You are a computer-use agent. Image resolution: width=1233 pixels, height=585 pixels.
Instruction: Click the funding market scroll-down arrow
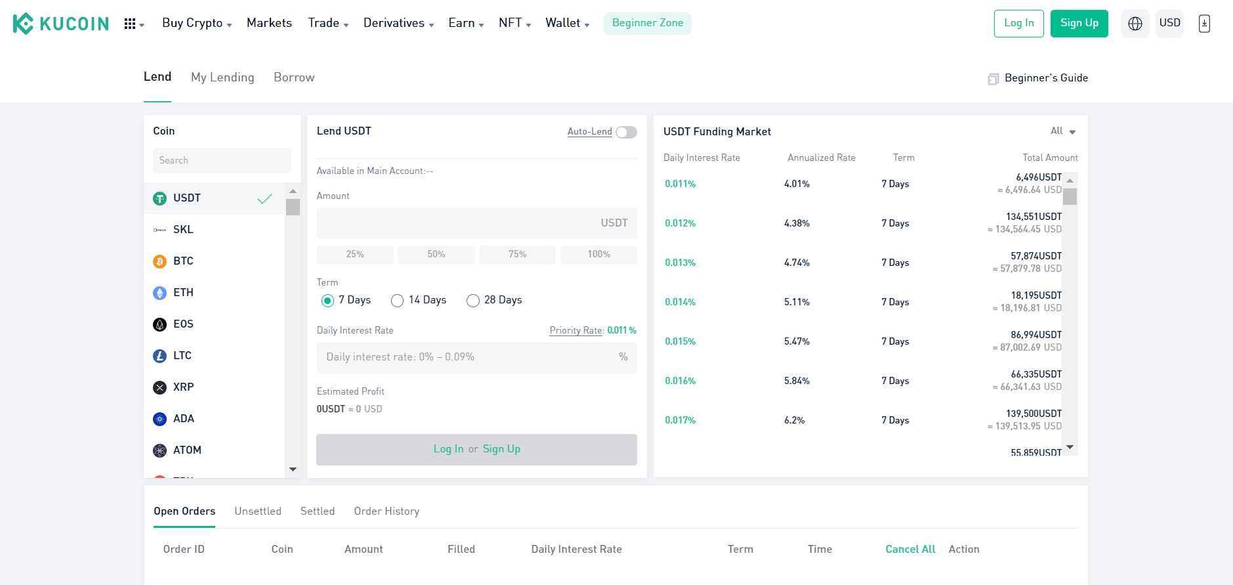coord(1070,448)
